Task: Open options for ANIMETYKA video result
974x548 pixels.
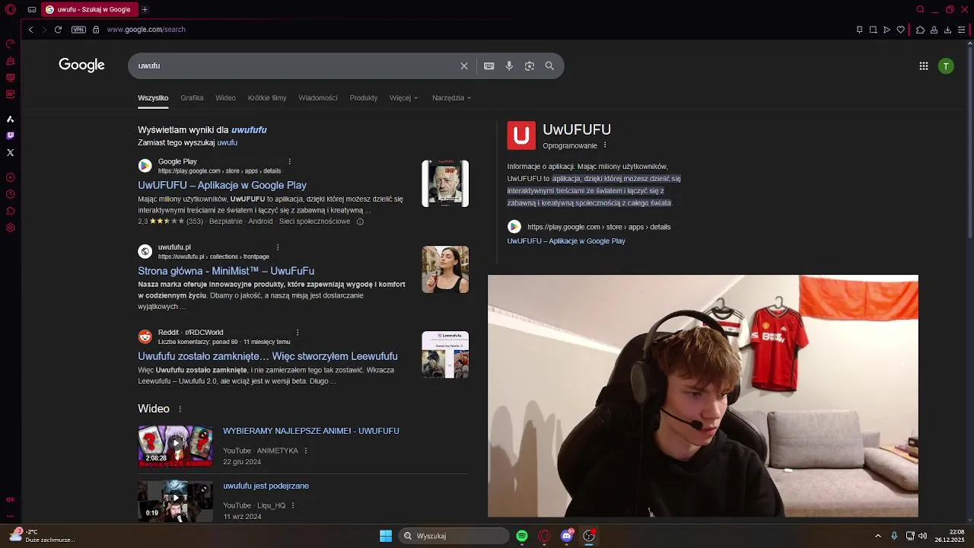Action: tap(306, 451)
